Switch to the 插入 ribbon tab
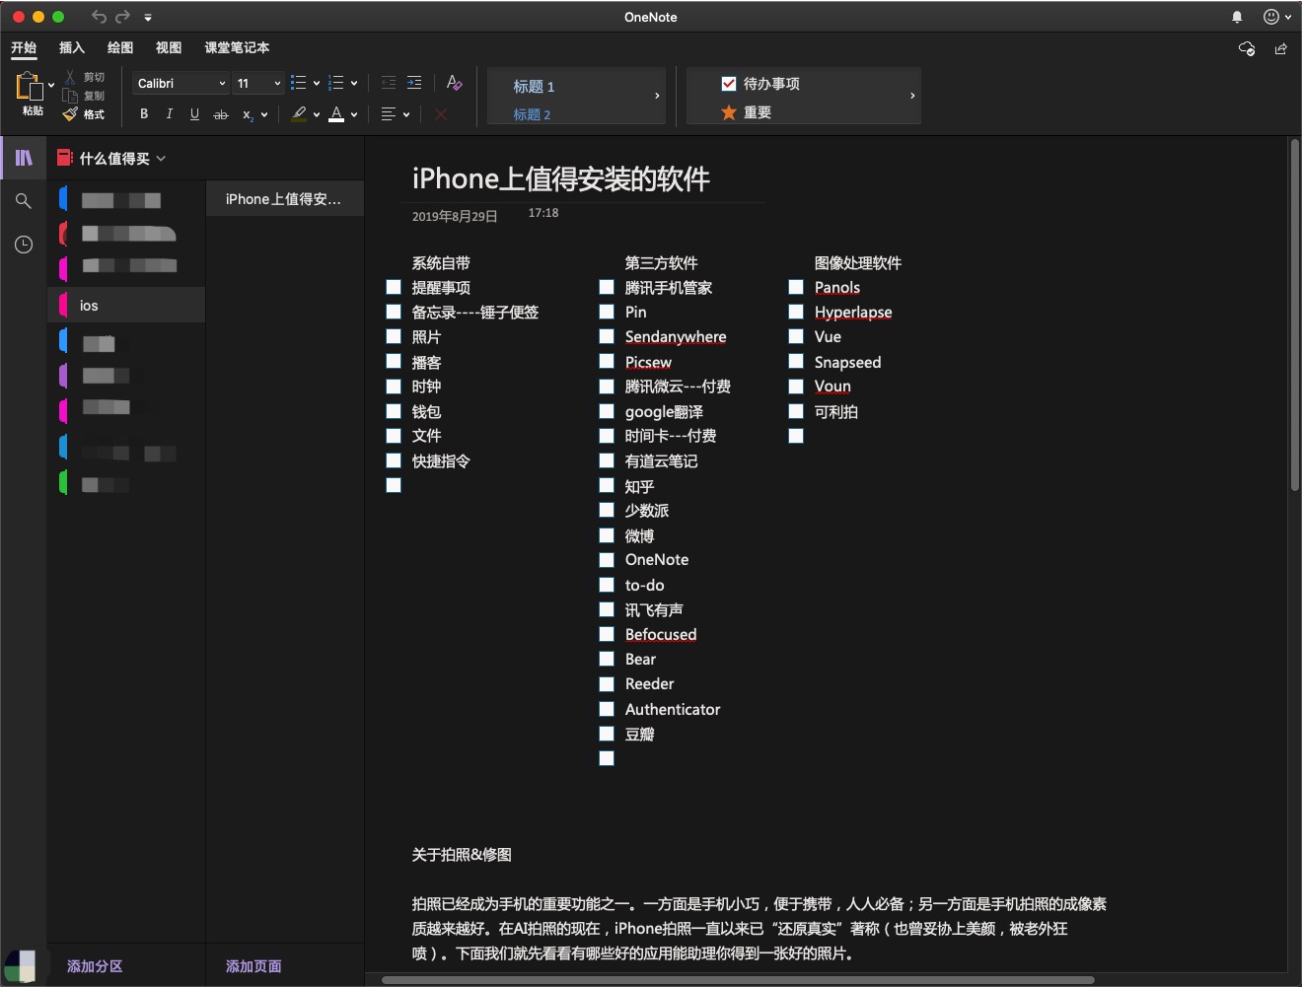The image size is (1302, 987). point(71,47)
